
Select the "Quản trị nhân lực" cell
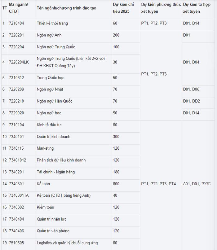[x=51, y=219]
